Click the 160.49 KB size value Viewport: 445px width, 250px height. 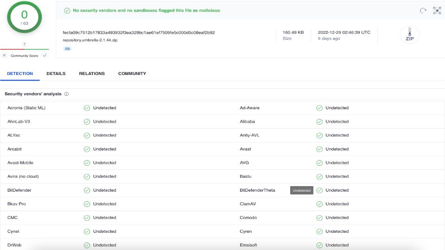[293, 32]
